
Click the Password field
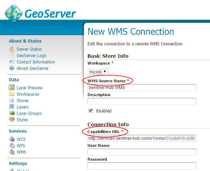pyautogui.click(x=142, y=166)
